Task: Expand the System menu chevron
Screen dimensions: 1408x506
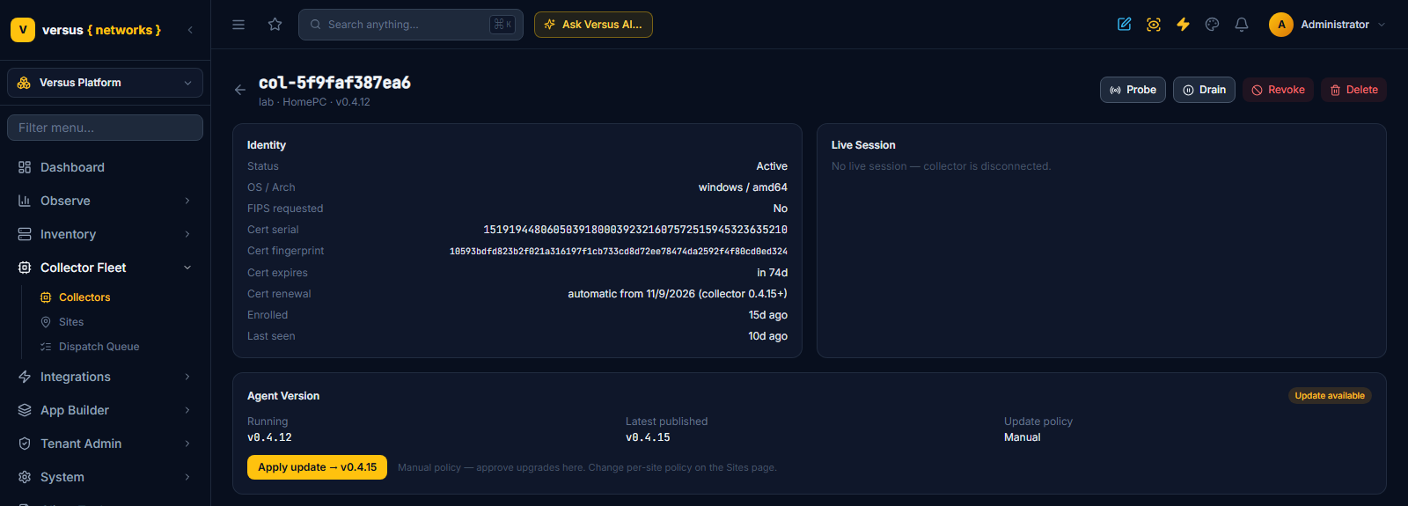Action: [x=187, y=477]
